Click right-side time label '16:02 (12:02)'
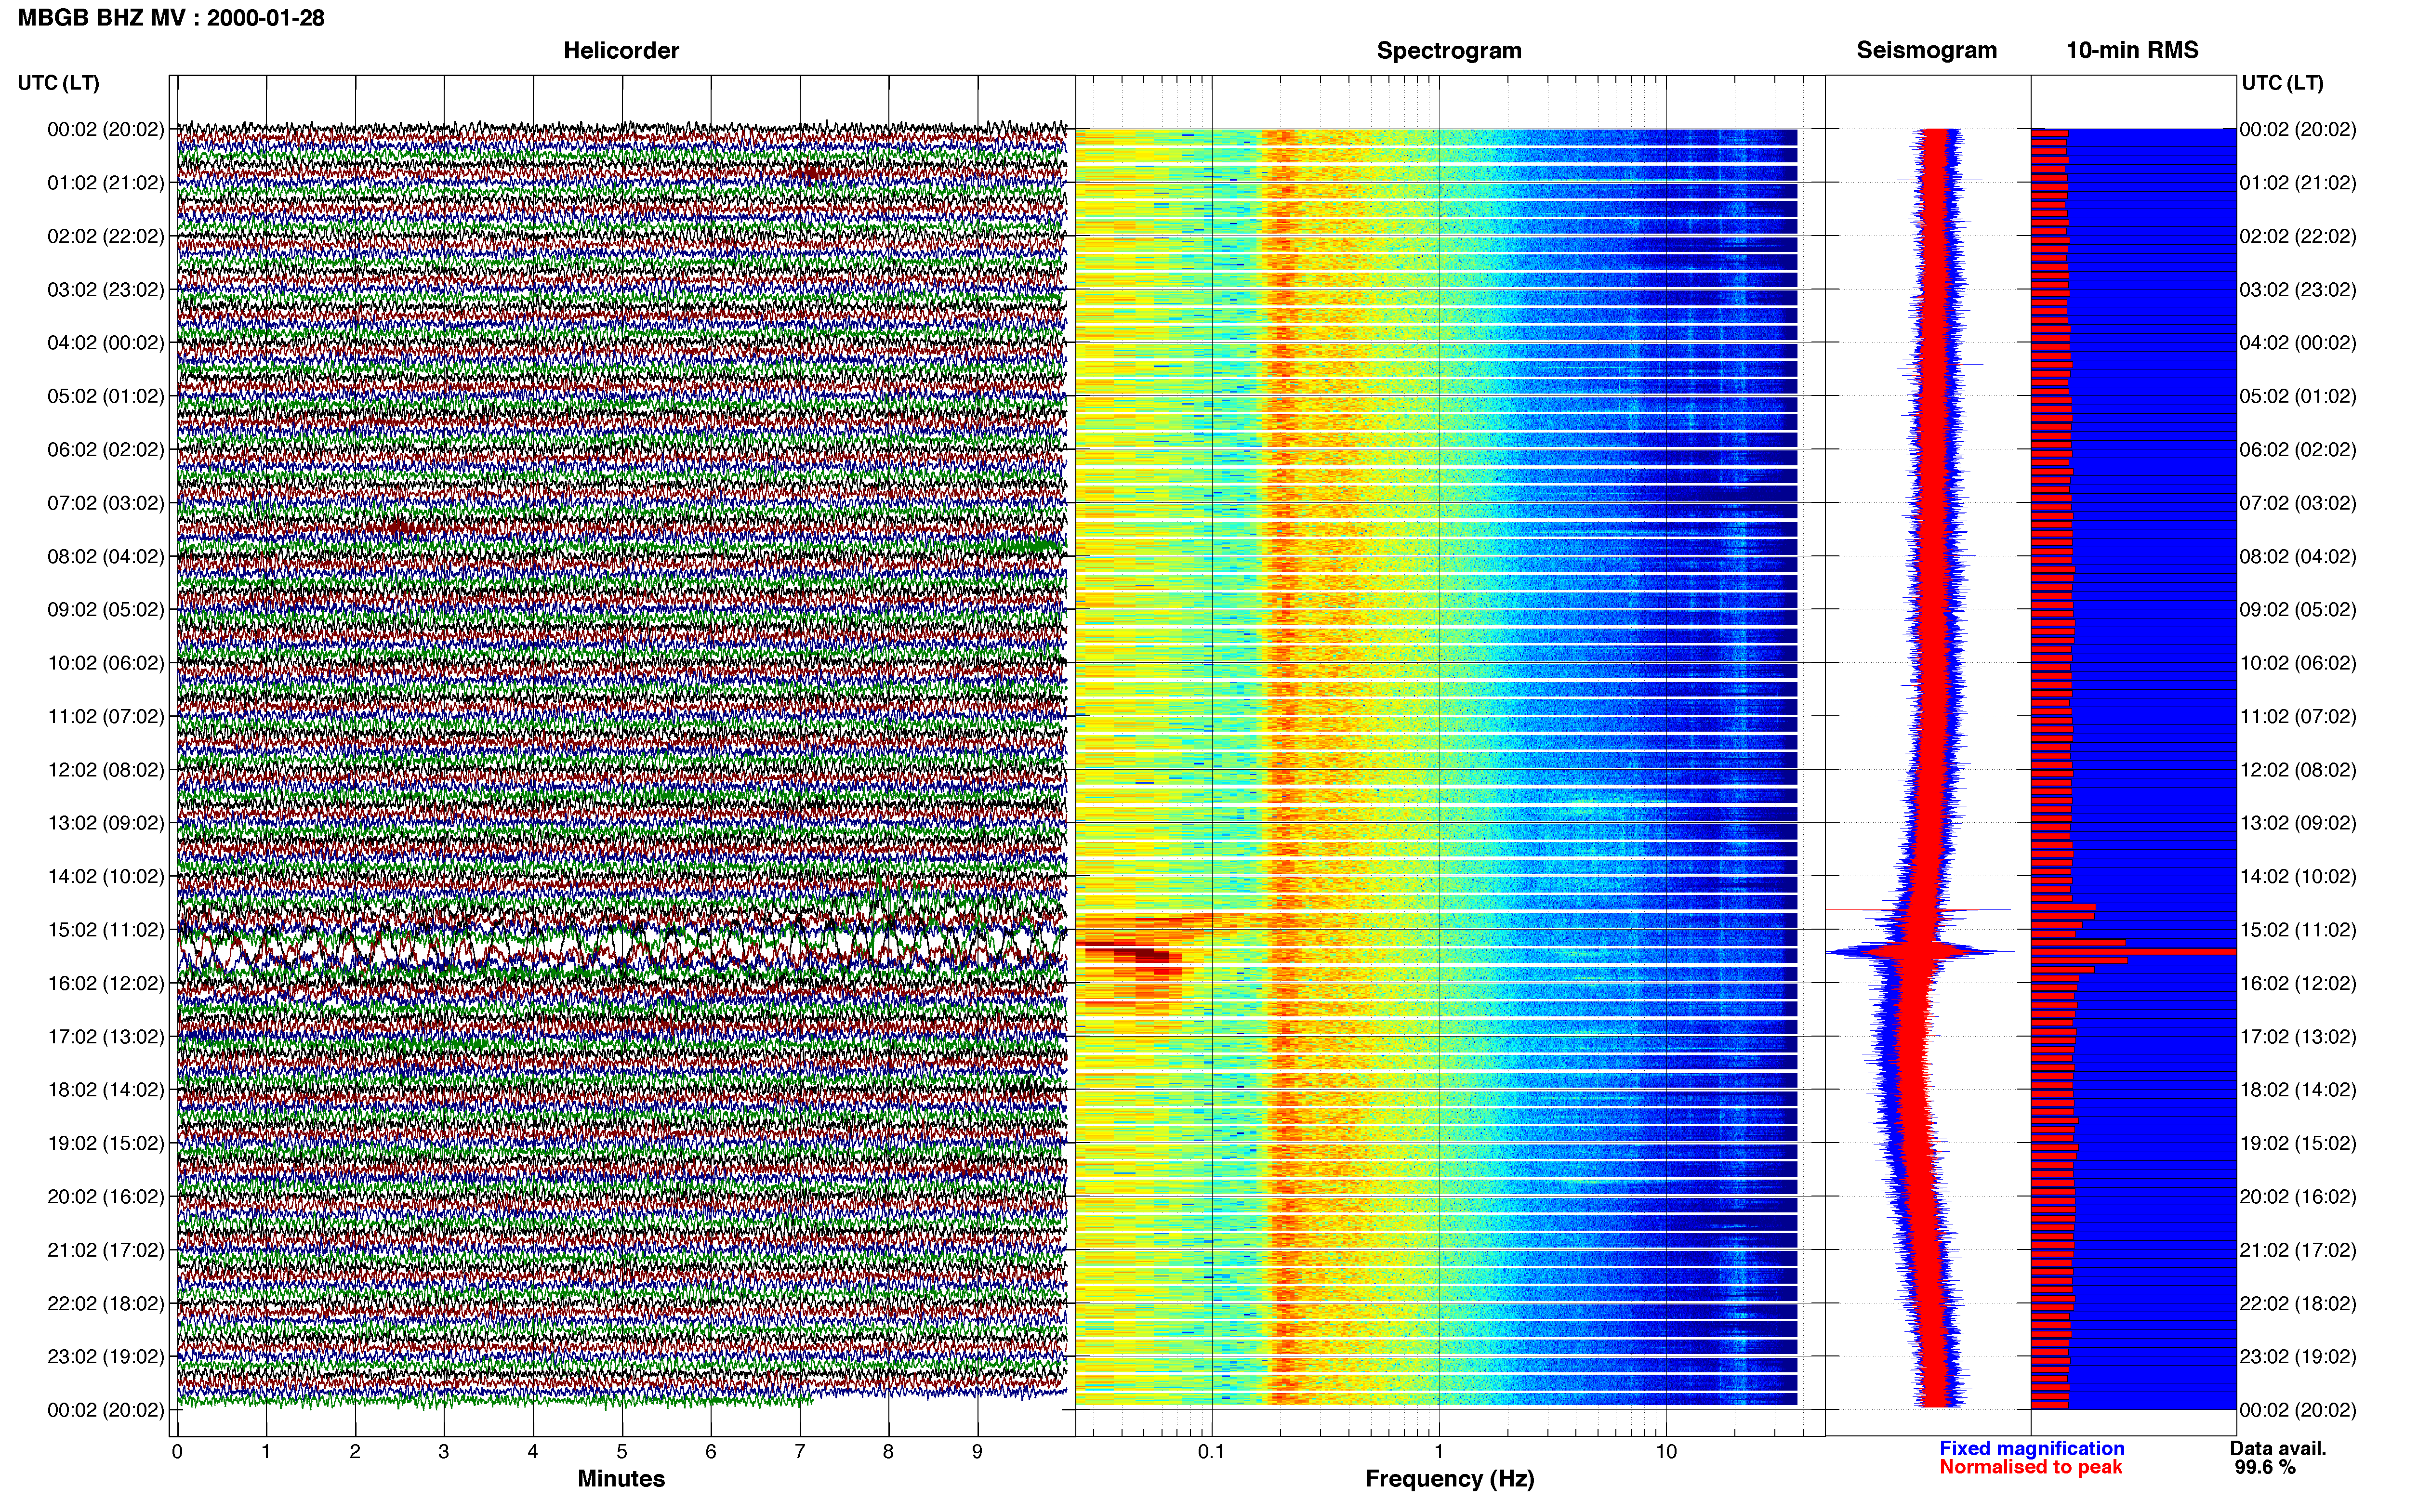The height and width of the screenshot is (1512, 2418). point(2298,983)
